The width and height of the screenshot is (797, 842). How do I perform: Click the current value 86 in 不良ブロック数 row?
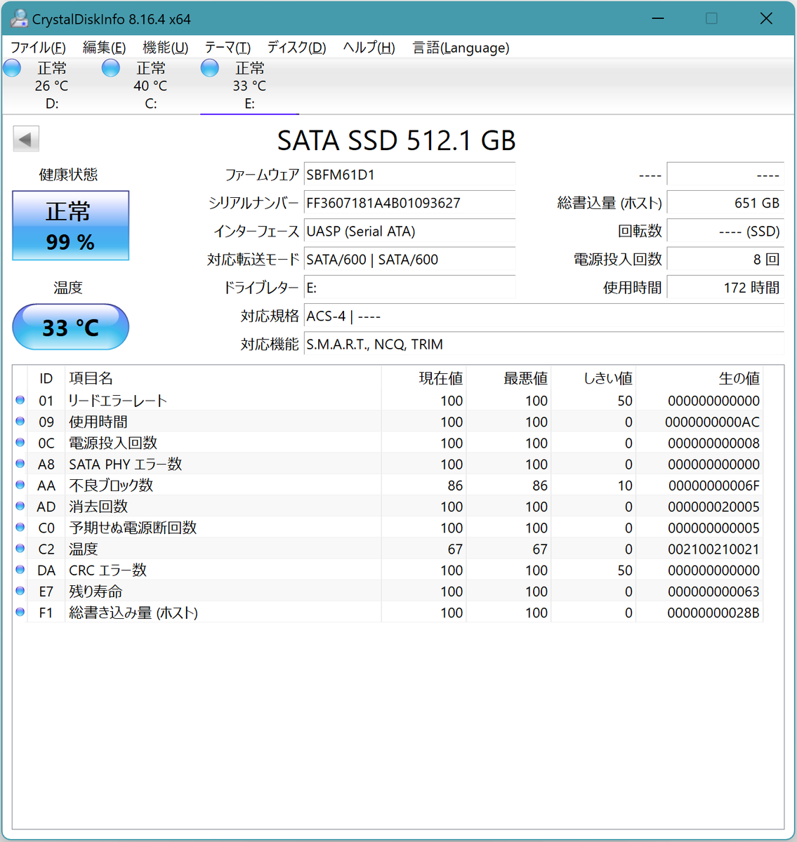pyautogui.click(x=455, y=486)
